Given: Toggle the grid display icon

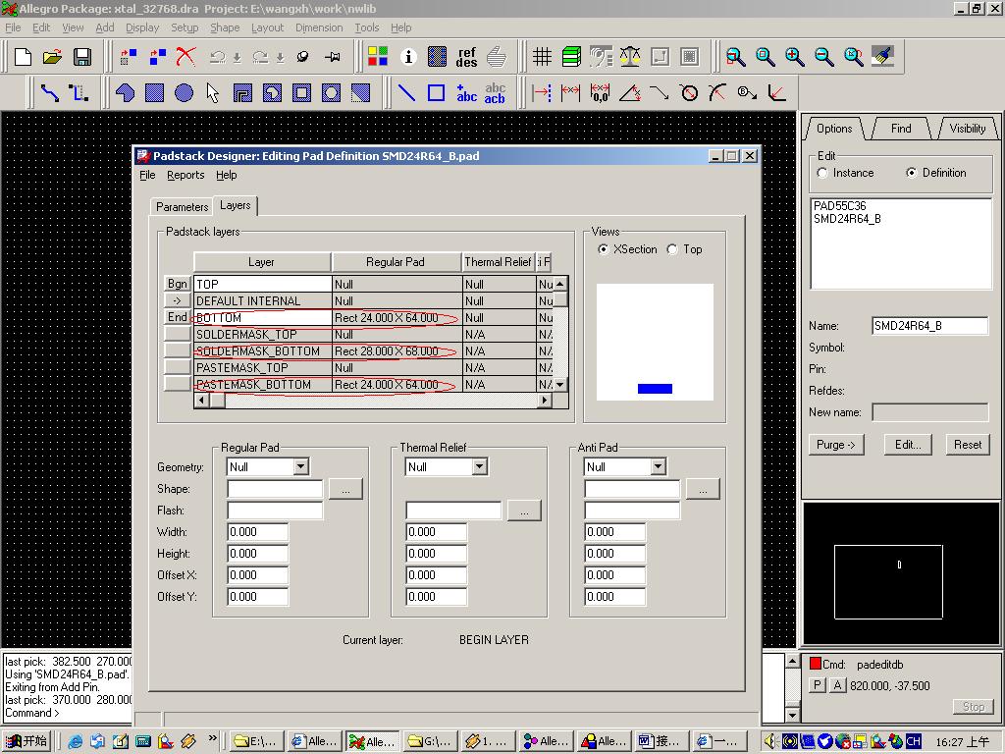Looking at the screenshot, I should 542,57.
